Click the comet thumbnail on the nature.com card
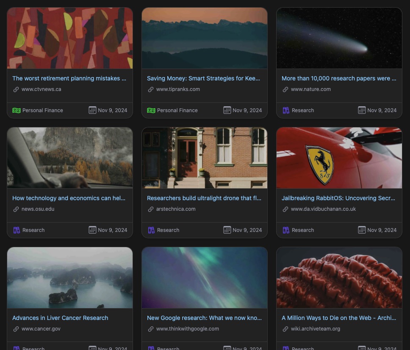The height and width of the screenshot is (350, 410). [339, 38]
